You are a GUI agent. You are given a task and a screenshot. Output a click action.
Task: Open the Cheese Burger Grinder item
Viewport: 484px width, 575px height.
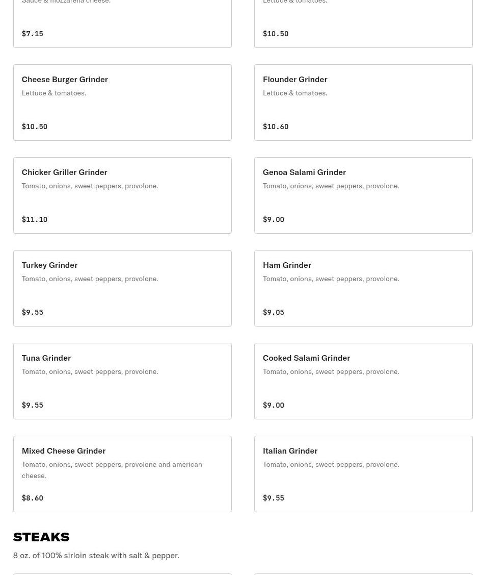click(122, 103)
